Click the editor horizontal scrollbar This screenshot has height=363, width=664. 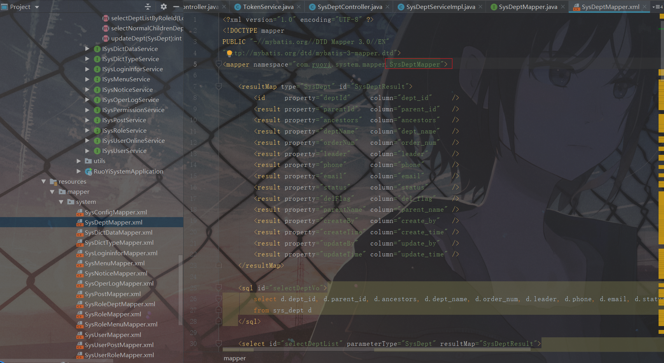click(452, 349)
